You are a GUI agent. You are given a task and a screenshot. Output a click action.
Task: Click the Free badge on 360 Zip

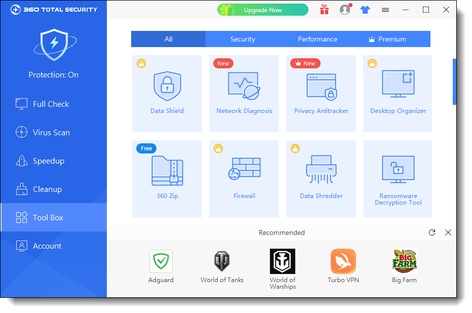tap(146, 148)
